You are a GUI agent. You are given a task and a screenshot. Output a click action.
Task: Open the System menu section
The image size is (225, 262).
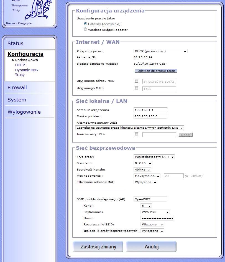point(17,100)
